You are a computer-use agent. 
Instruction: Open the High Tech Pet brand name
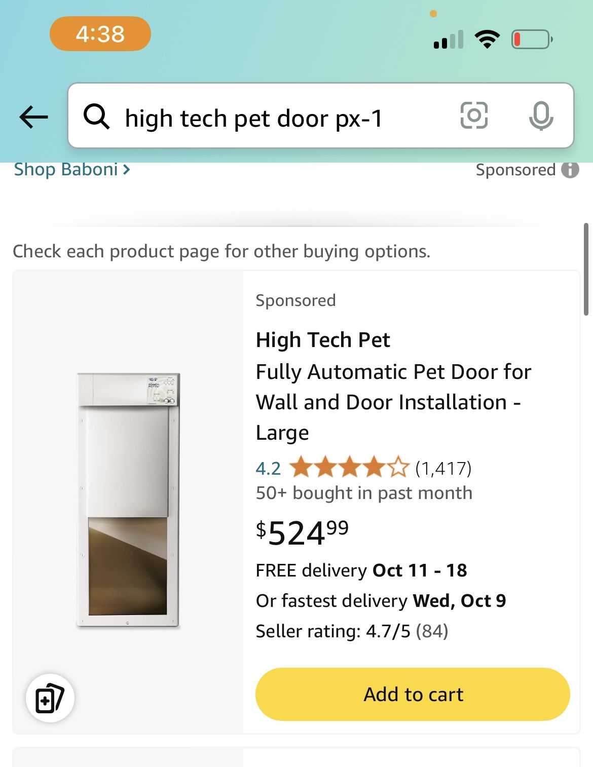322,340
